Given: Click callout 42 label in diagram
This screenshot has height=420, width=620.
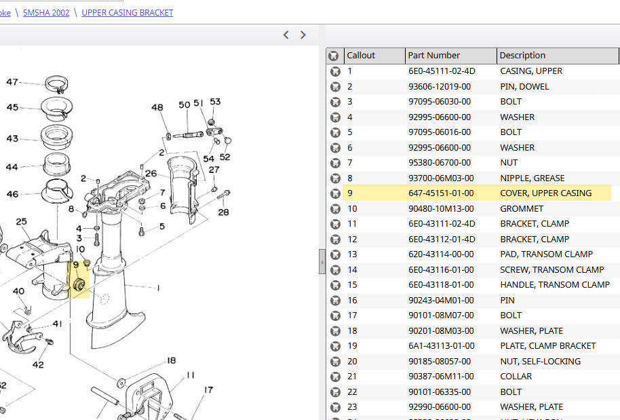Looking at the screenshot, I should pyautogui.click(x=38, y=364).
